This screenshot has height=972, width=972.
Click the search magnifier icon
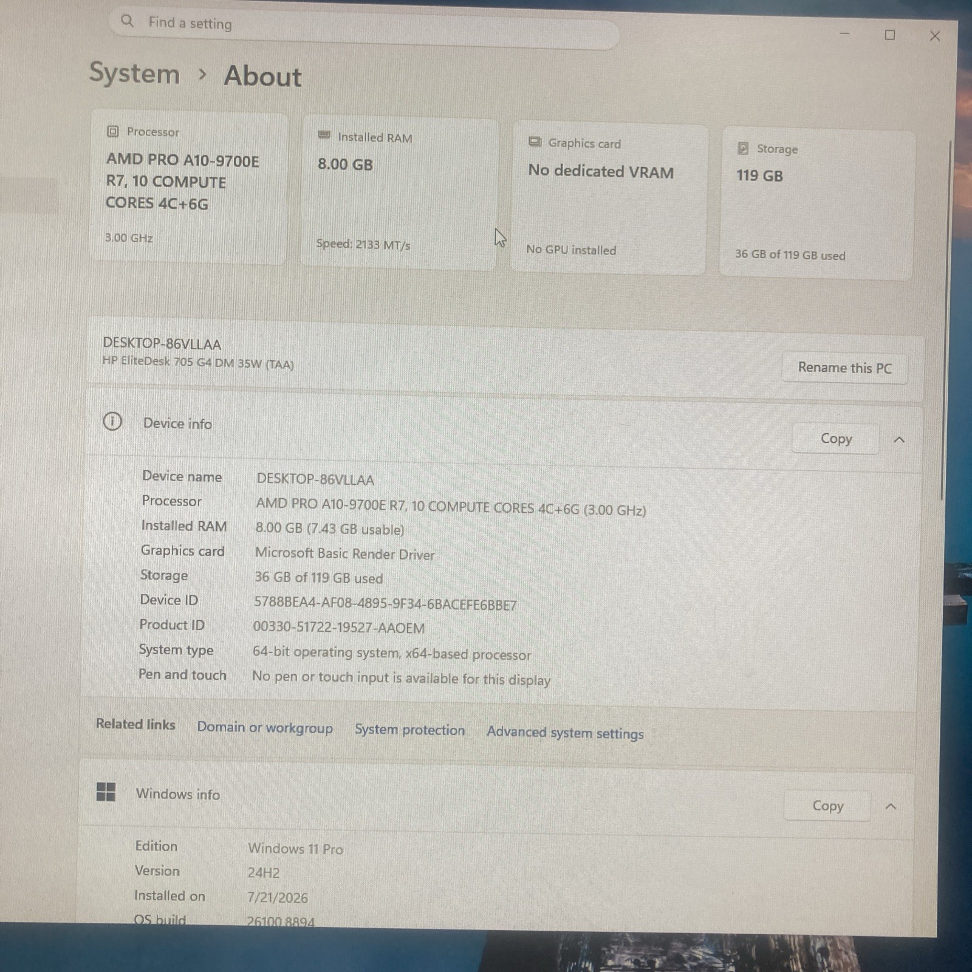[127, 21]
